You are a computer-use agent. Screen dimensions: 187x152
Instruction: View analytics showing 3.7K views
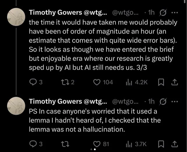tap(128, 144)
